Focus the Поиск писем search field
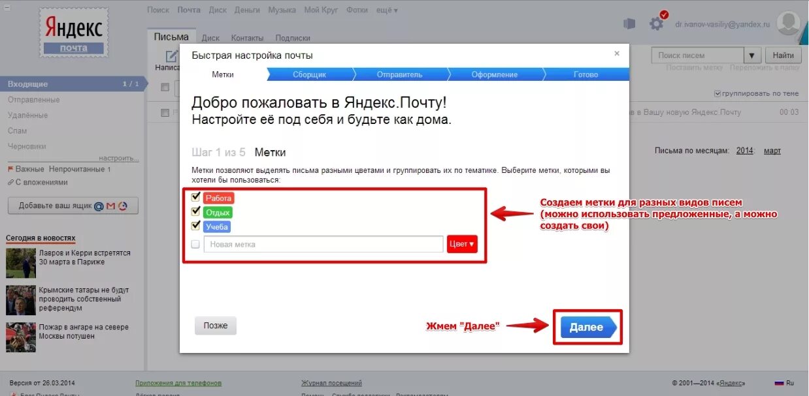 click(x=698, y=55)
